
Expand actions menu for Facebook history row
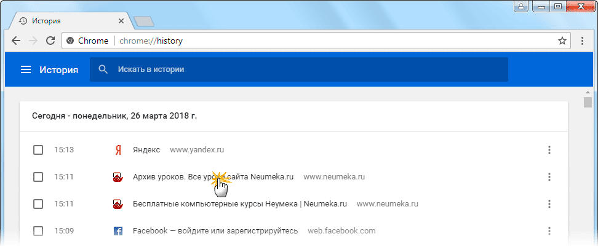pyautogui.click(x=549, y=232)
